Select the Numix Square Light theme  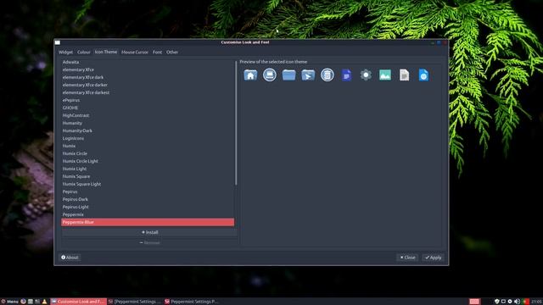[148, 184]
